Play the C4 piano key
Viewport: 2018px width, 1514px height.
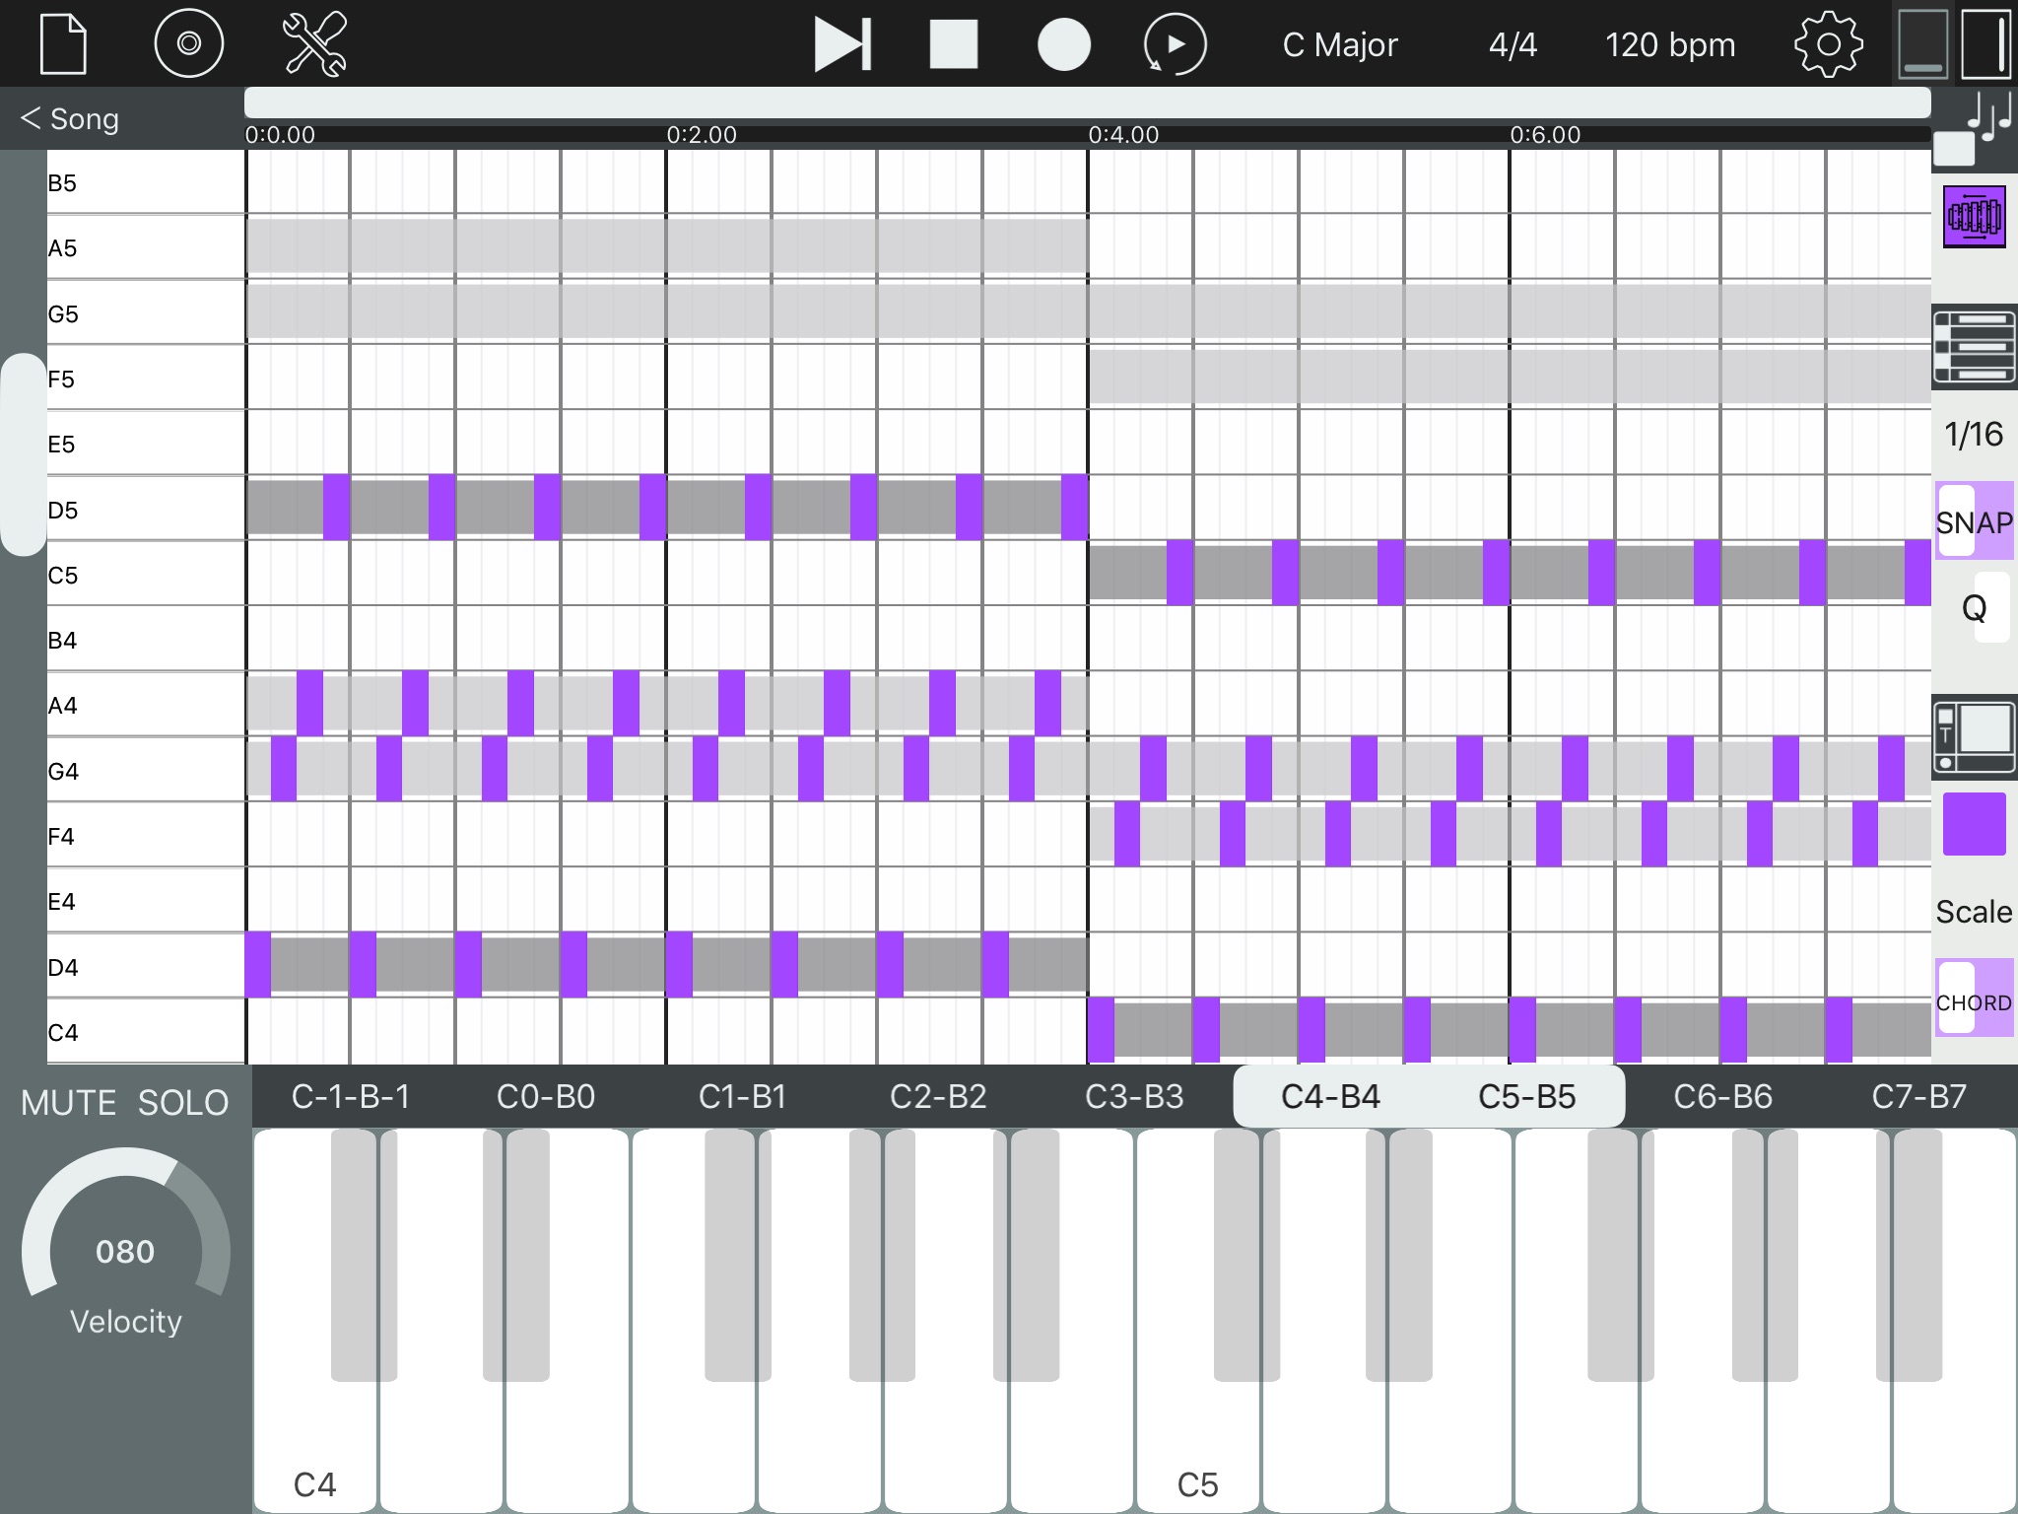(x=315, y=1439)
